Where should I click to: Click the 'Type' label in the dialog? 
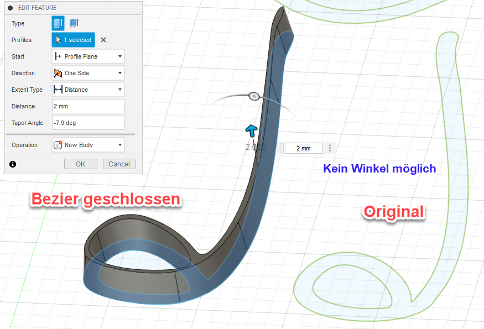point(18,23)
